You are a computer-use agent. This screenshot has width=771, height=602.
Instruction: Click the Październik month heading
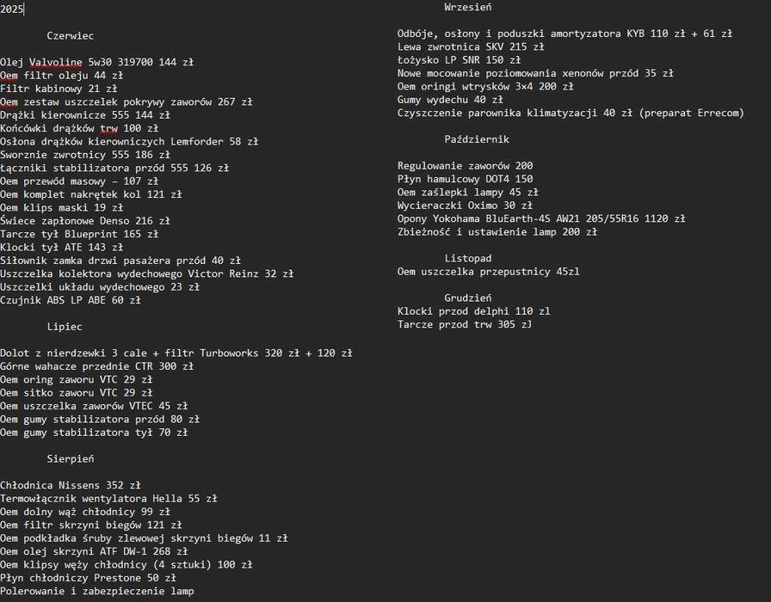coord(477,138)
